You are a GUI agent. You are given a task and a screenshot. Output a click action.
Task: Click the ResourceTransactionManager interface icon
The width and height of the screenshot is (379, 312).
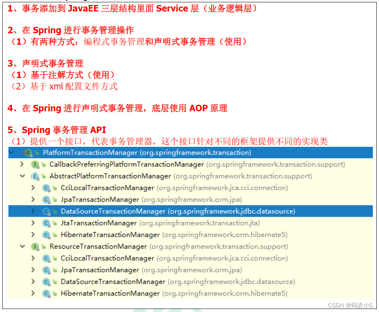click(x=35, y=247)
